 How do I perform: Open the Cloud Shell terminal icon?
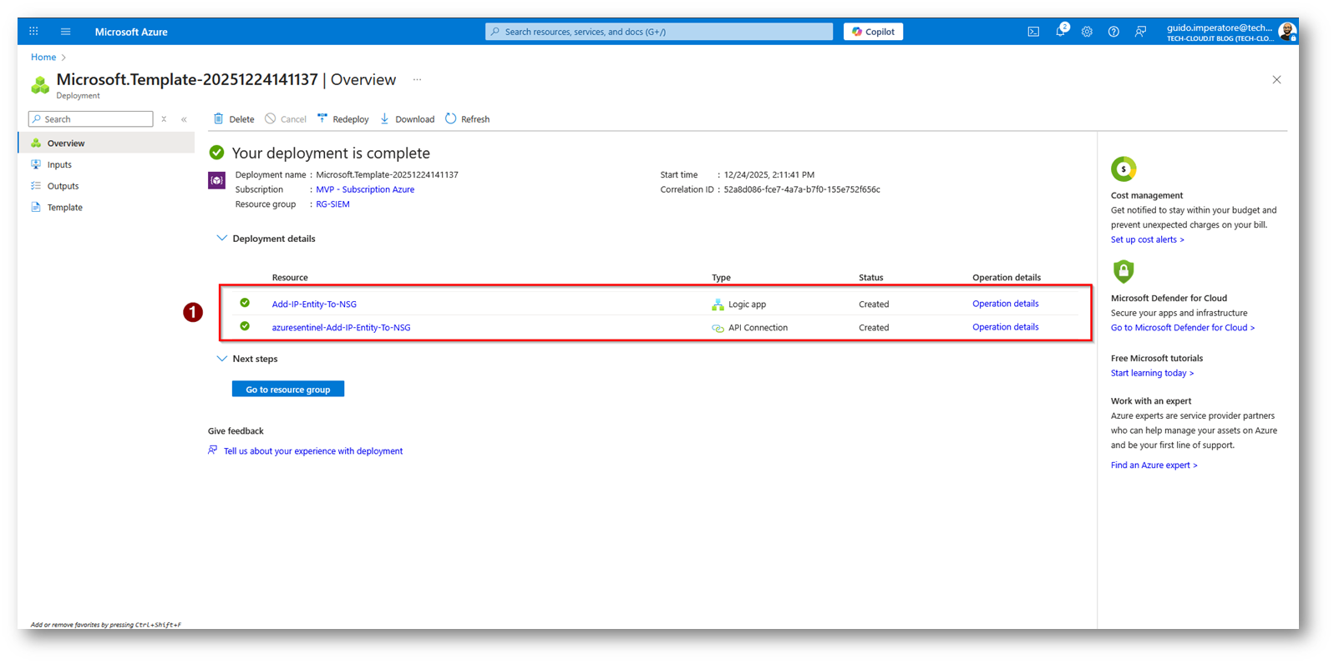(1033, 32)
